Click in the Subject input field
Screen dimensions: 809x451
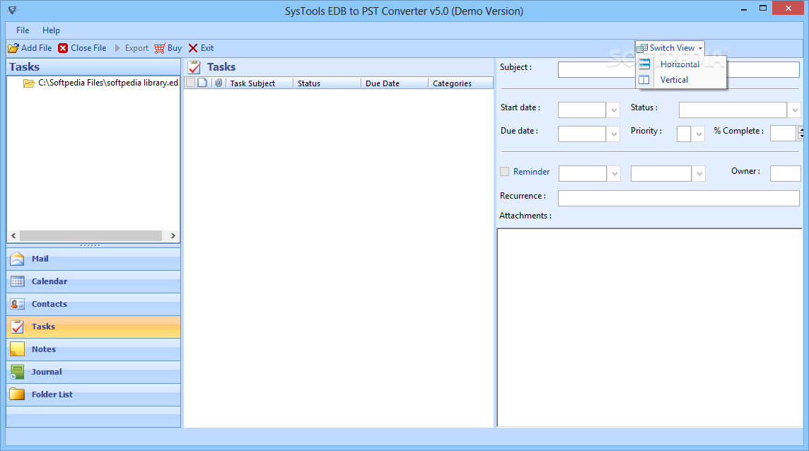point(678,69)
